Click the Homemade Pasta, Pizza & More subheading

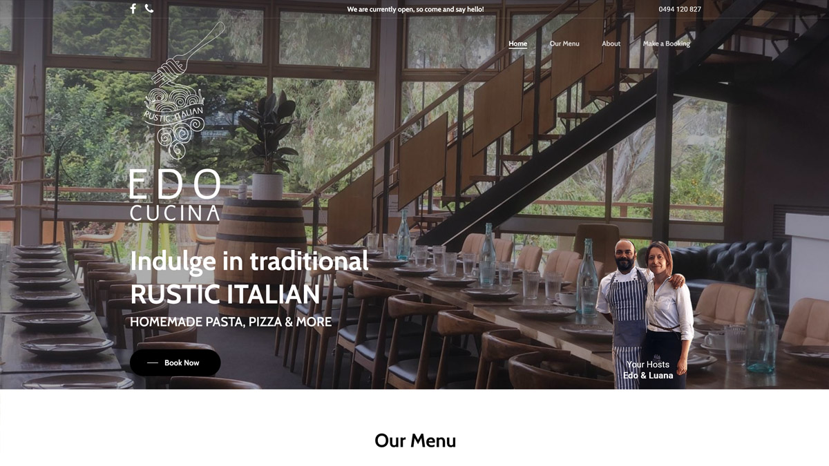[231, 322]
